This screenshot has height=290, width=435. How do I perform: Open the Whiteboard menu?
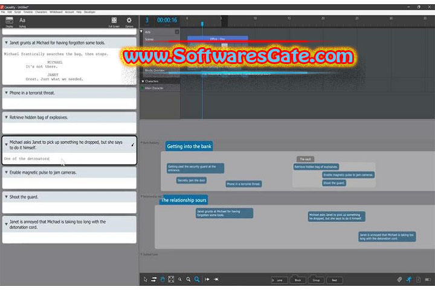coord(56,12)
